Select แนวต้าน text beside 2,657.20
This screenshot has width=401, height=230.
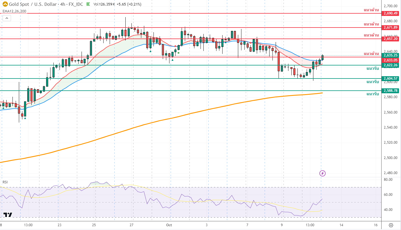[371, 35]
